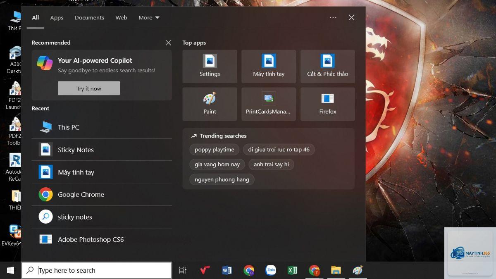Open Sticky Notes app from Recent

102,150
